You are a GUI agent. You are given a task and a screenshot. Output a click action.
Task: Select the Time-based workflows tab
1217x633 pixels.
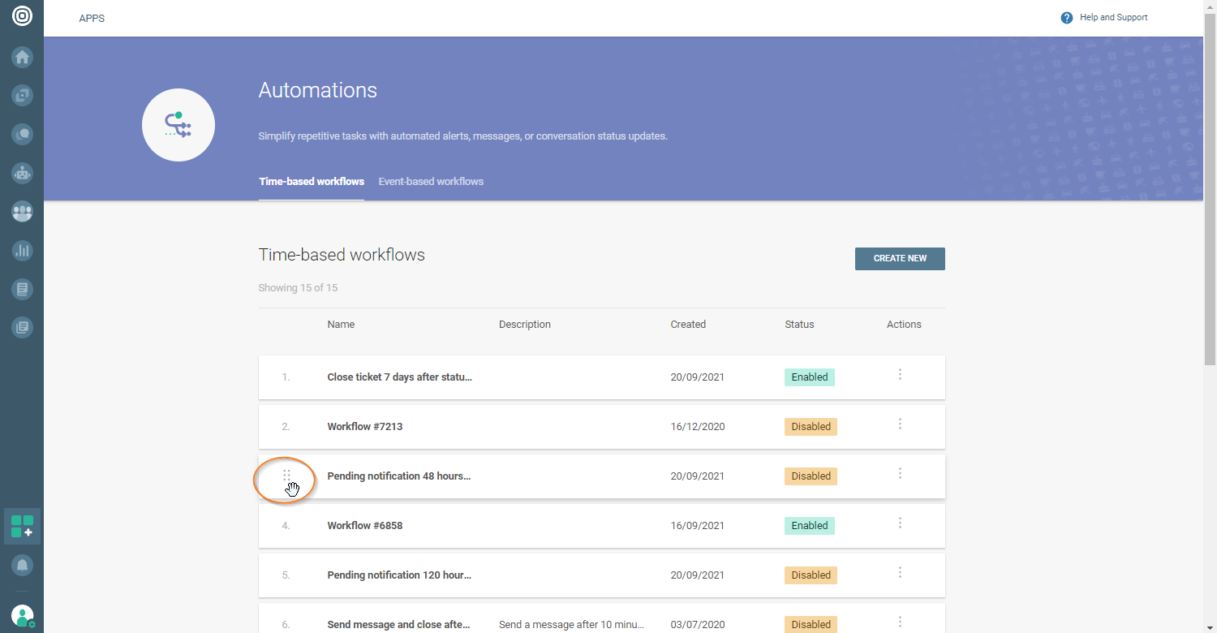312,182
